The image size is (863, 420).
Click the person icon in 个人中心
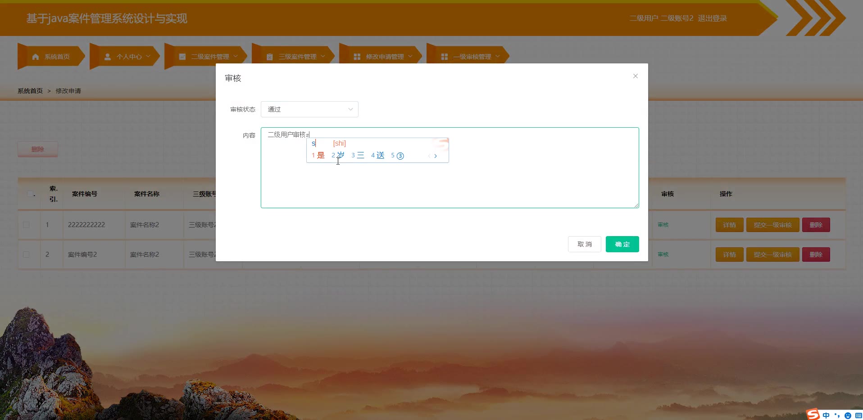point(108,57)
